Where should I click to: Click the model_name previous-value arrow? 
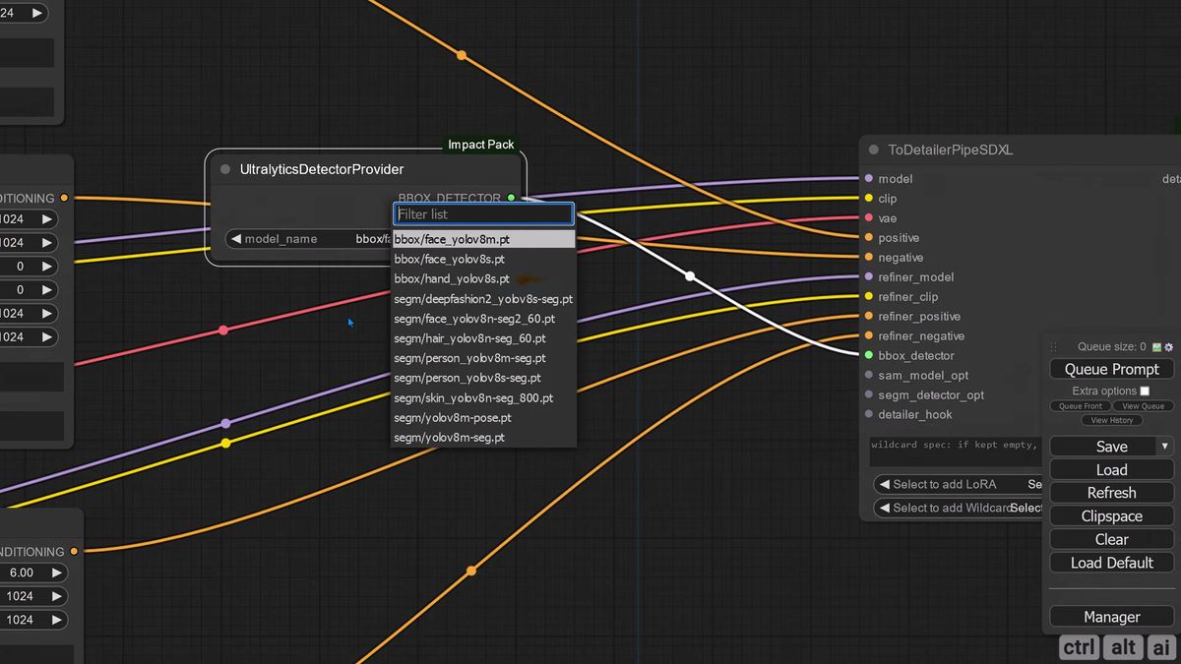236,239
